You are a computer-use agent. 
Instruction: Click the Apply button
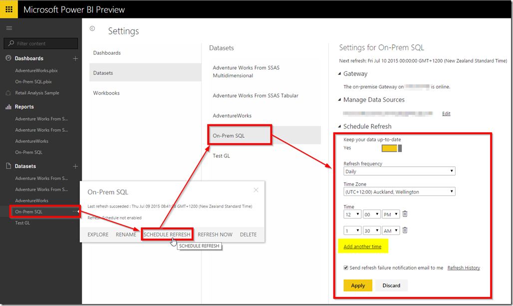click(358, 286)
